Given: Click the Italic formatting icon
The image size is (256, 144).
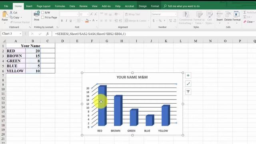Looking at the screenshot, I should pos(66,21).
